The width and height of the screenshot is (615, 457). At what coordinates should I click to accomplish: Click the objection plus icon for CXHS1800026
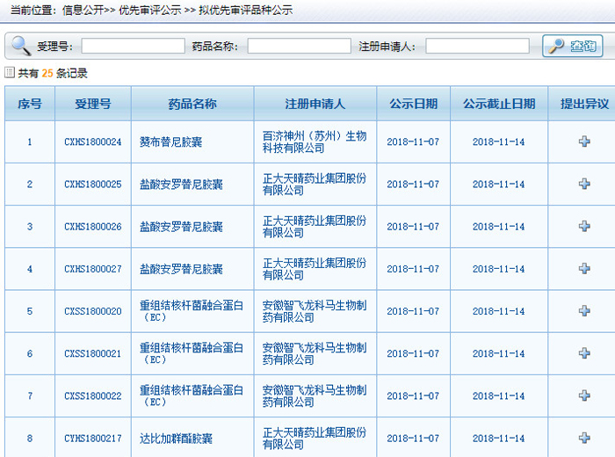pos(584,227)
